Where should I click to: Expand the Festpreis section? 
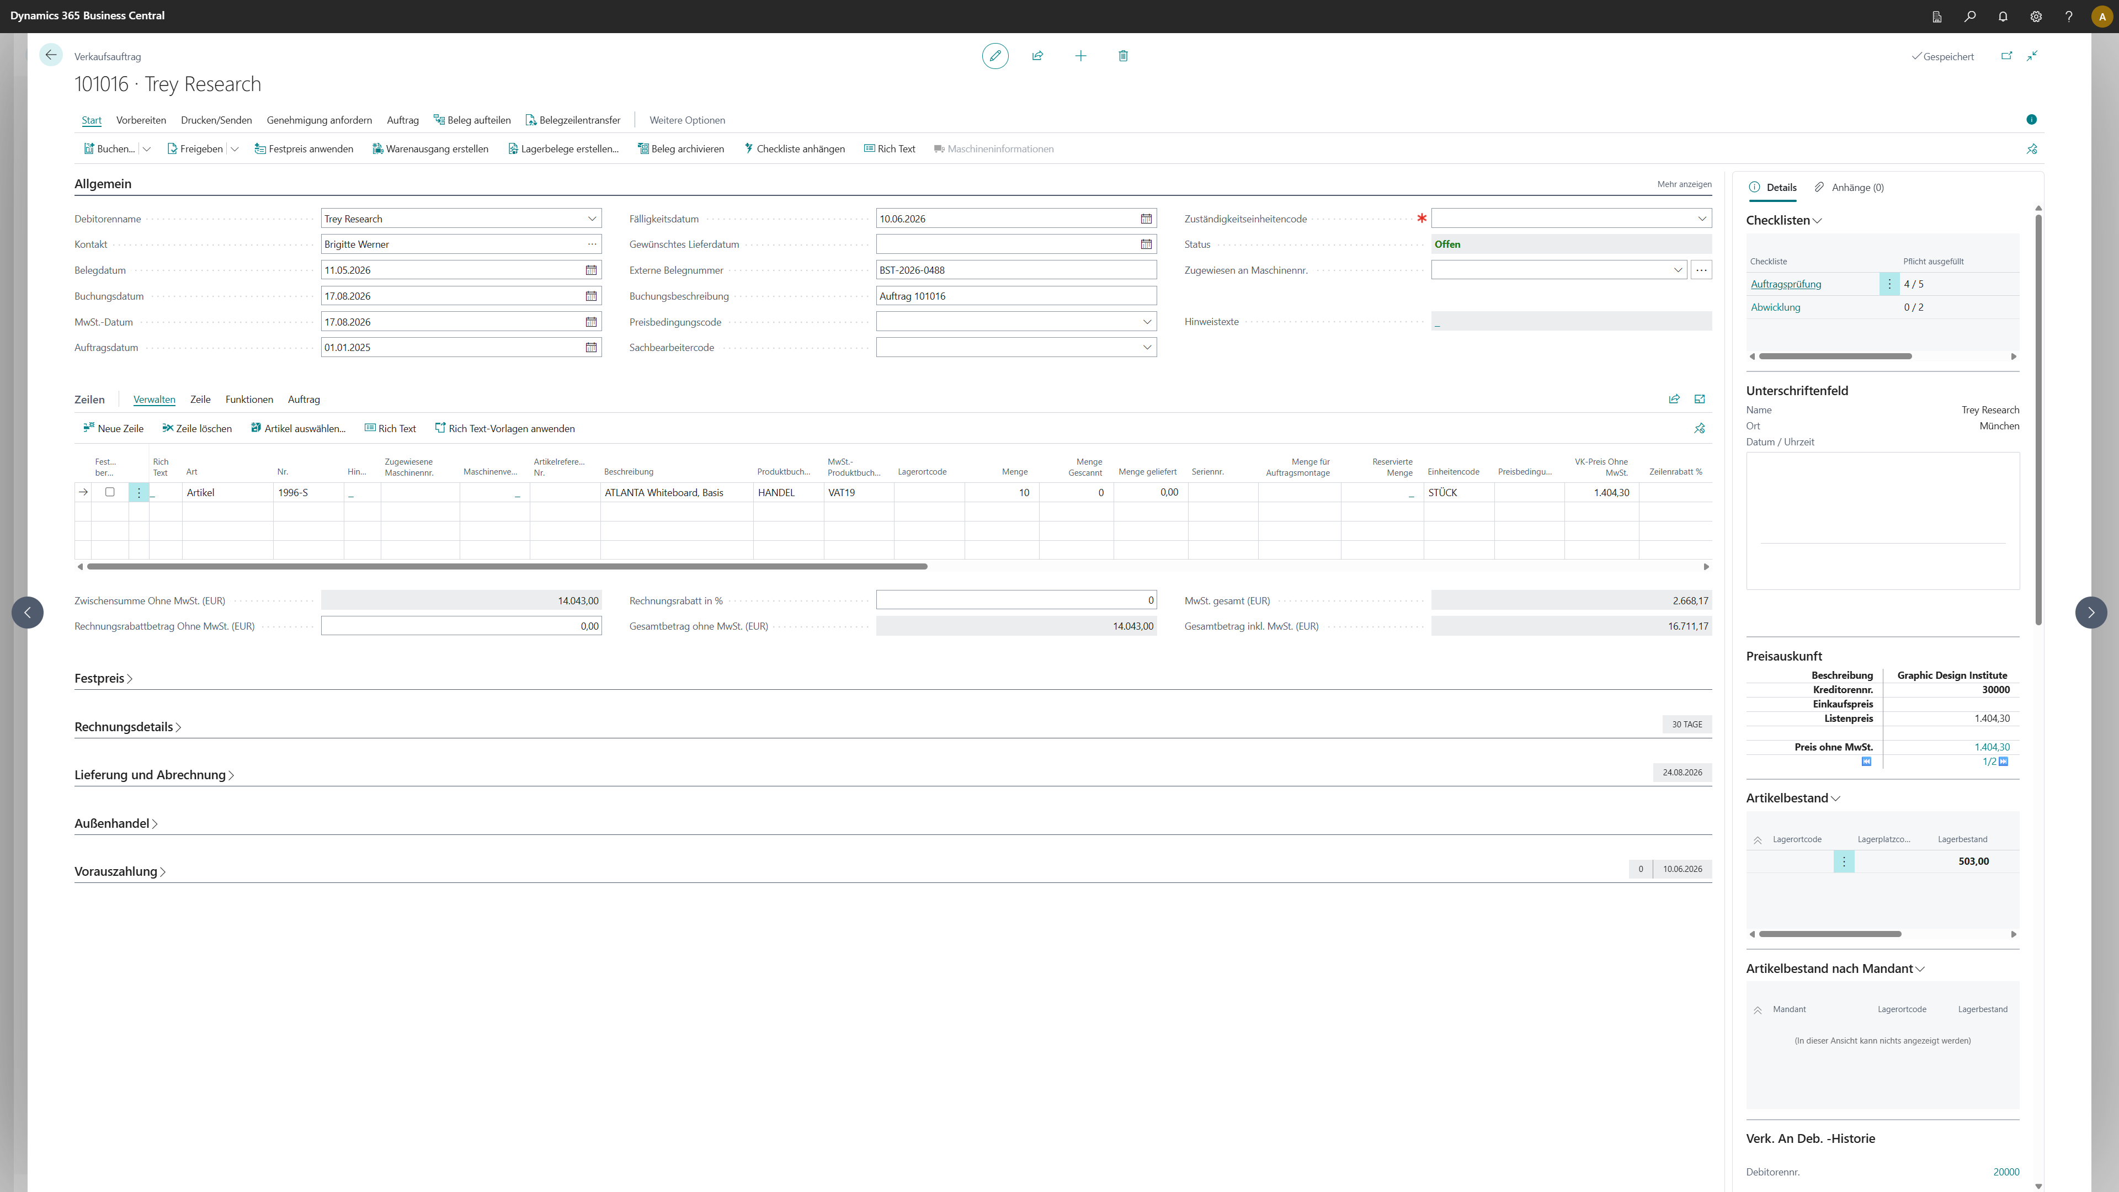point(104,679)
